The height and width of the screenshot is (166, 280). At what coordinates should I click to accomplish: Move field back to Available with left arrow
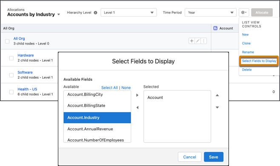click(x=137, y=107)
